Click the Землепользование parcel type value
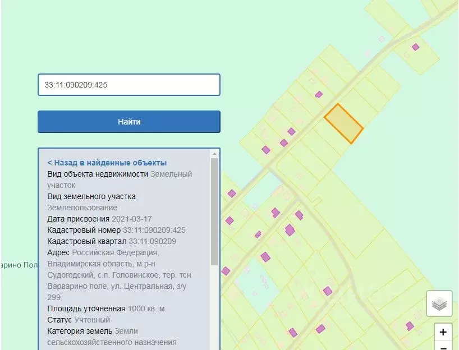459x350 pixels. point(82,208)
